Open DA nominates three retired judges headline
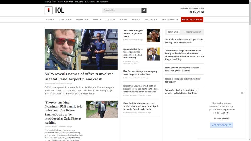 [133, 53]
